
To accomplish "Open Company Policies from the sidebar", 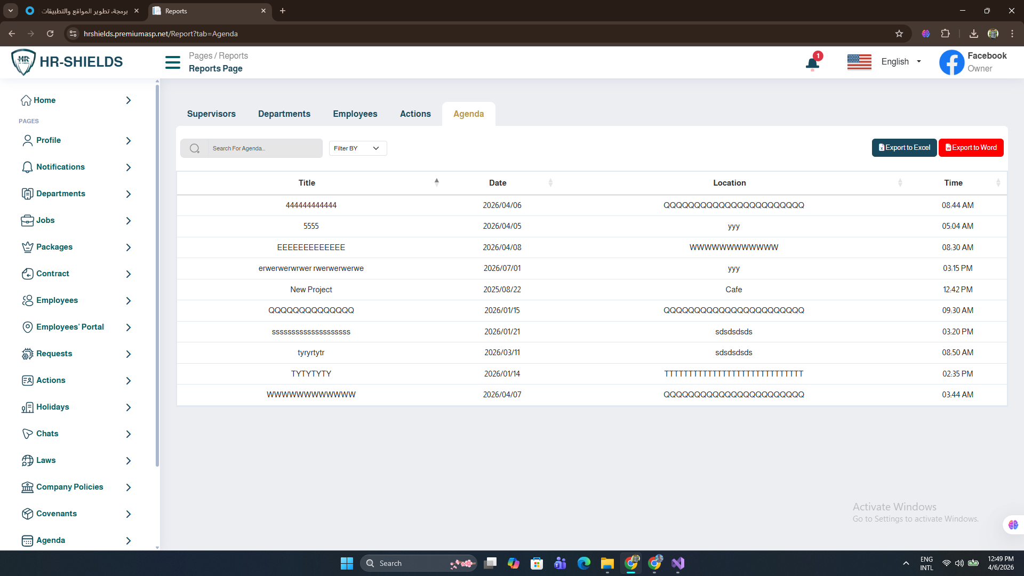I will (69, 487).
